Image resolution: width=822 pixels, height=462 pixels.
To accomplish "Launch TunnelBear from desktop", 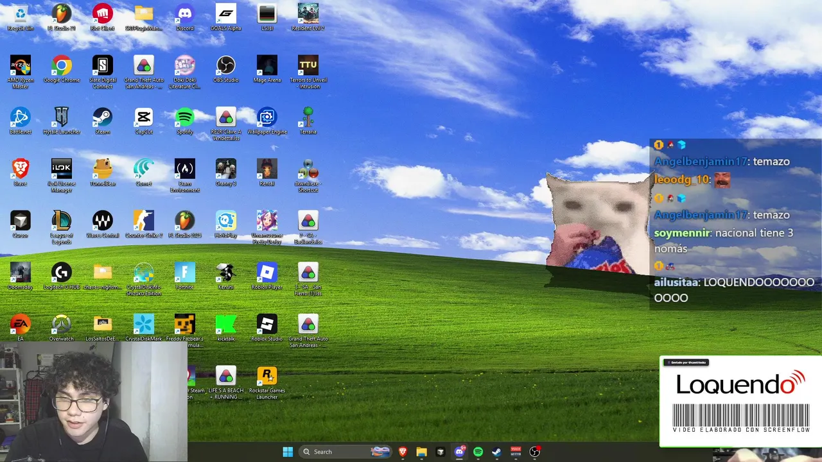I will (103, 173).
